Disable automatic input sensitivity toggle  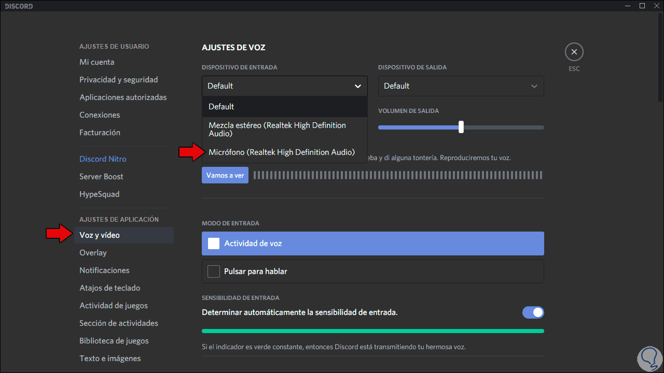[533, 312]
